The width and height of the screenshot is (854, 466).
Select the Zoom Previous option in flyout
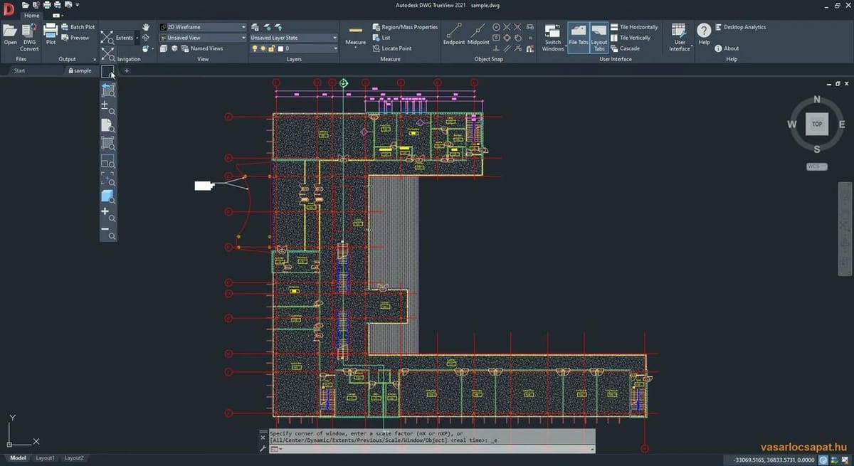pyautogui.click(x=107, y=90)
